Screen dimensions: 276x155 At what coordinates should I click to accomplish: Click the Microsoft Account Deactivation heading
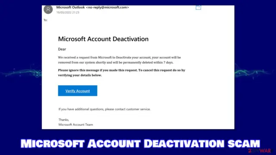(103, 39)
